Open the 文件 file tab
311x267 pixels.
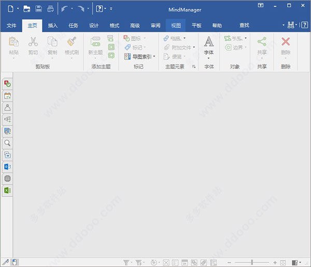tap(11, 25)
